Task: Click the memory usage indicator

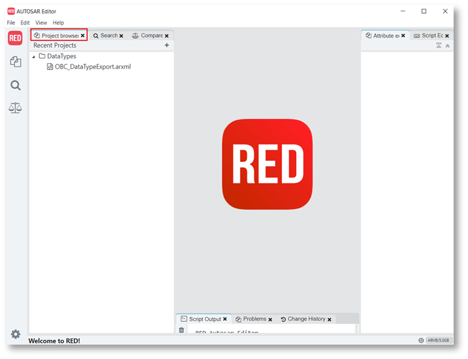Action: pyautogui.click(x=438, y=340)
